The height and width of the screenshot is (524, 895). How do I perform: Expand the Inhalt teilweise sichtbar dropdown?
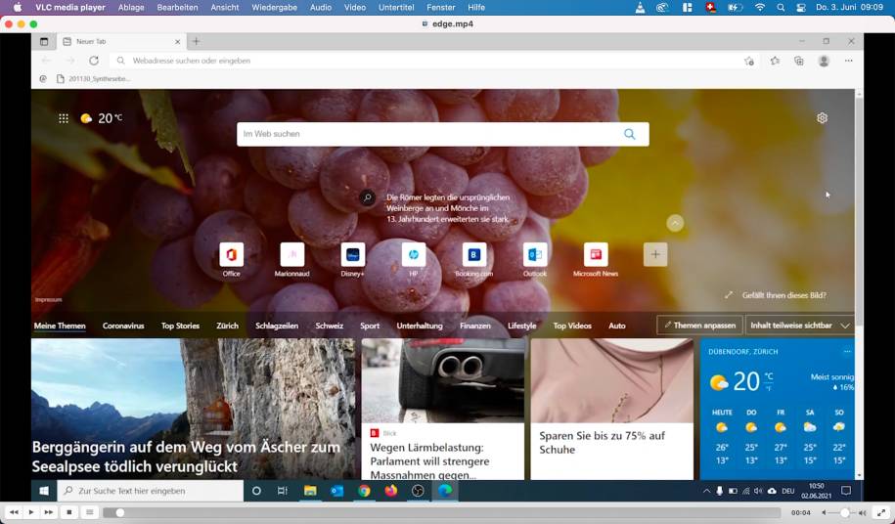pos(800,325)
